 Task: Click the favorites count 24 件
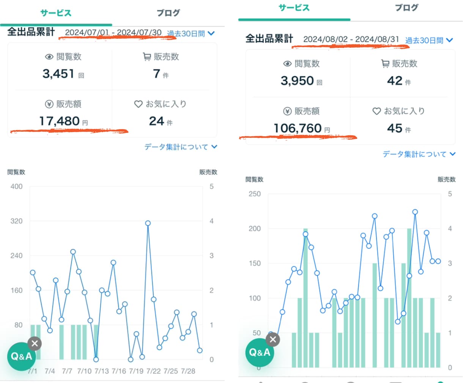pos(161,121)
